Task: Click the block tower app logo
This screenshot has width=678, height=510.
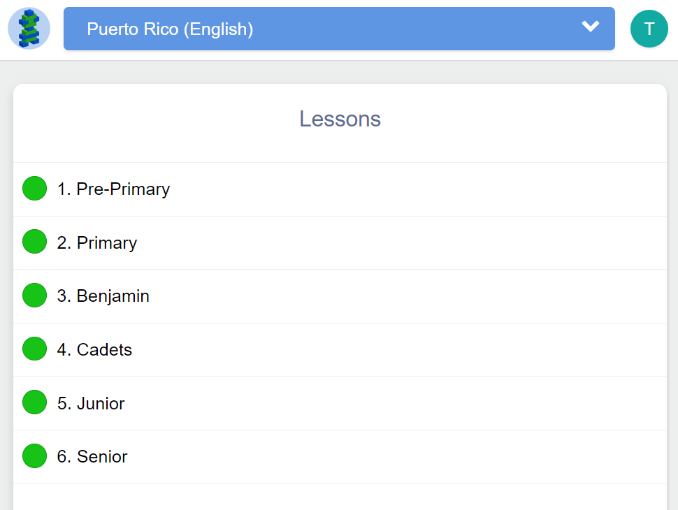Action: tap(29, 29)
